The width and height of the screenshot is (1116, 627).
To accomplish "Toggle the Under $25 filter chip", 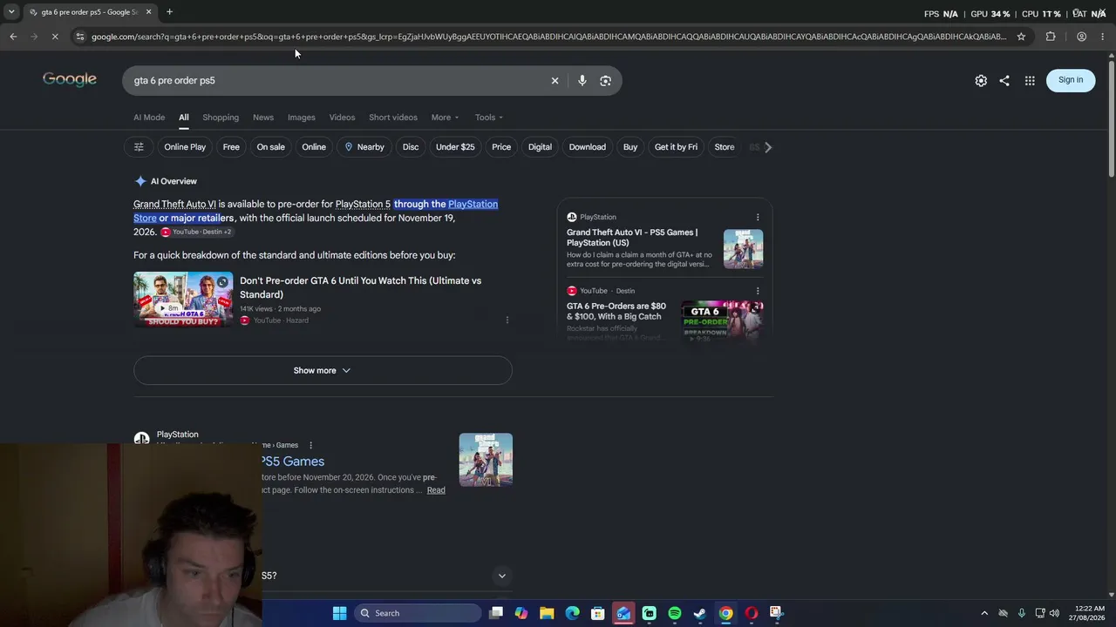I will [x=455, y=147].
